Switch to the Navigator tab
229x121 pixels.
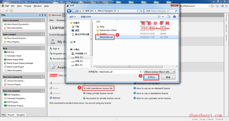pyautogui.click(x=21, y=115)
